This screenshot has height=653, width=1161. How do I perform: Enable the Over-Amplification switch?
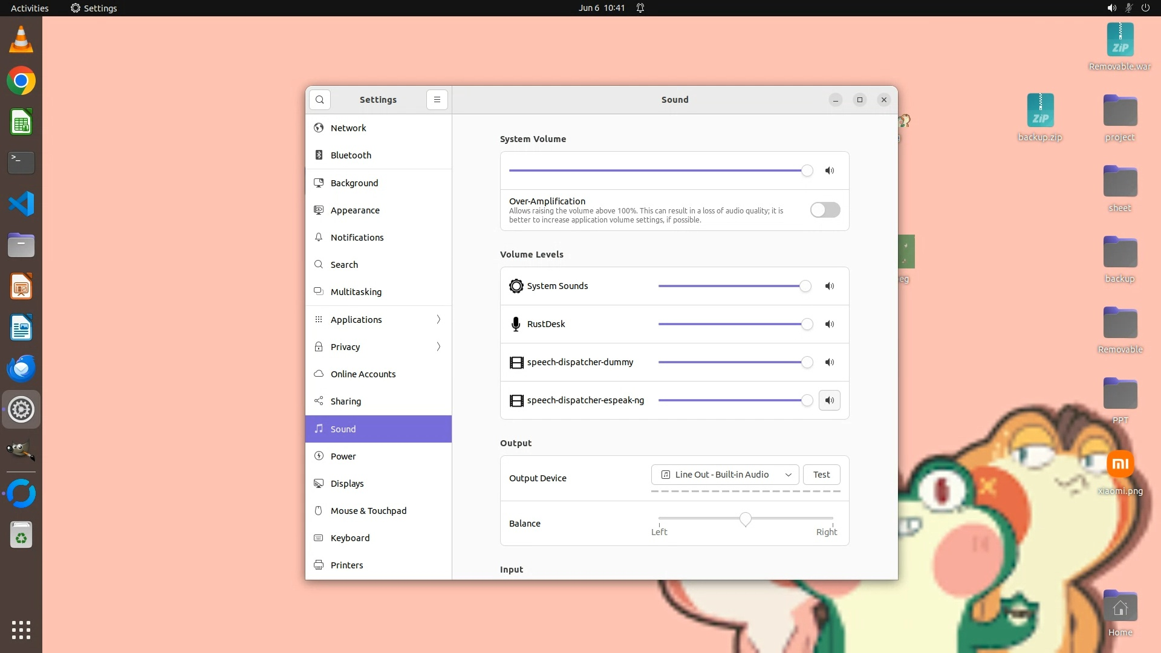(825, 210)
